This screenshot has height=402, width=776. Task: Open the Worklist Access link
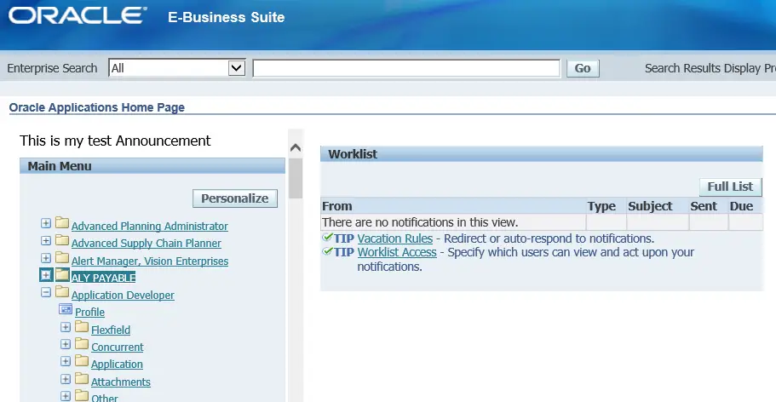[397, 252]
